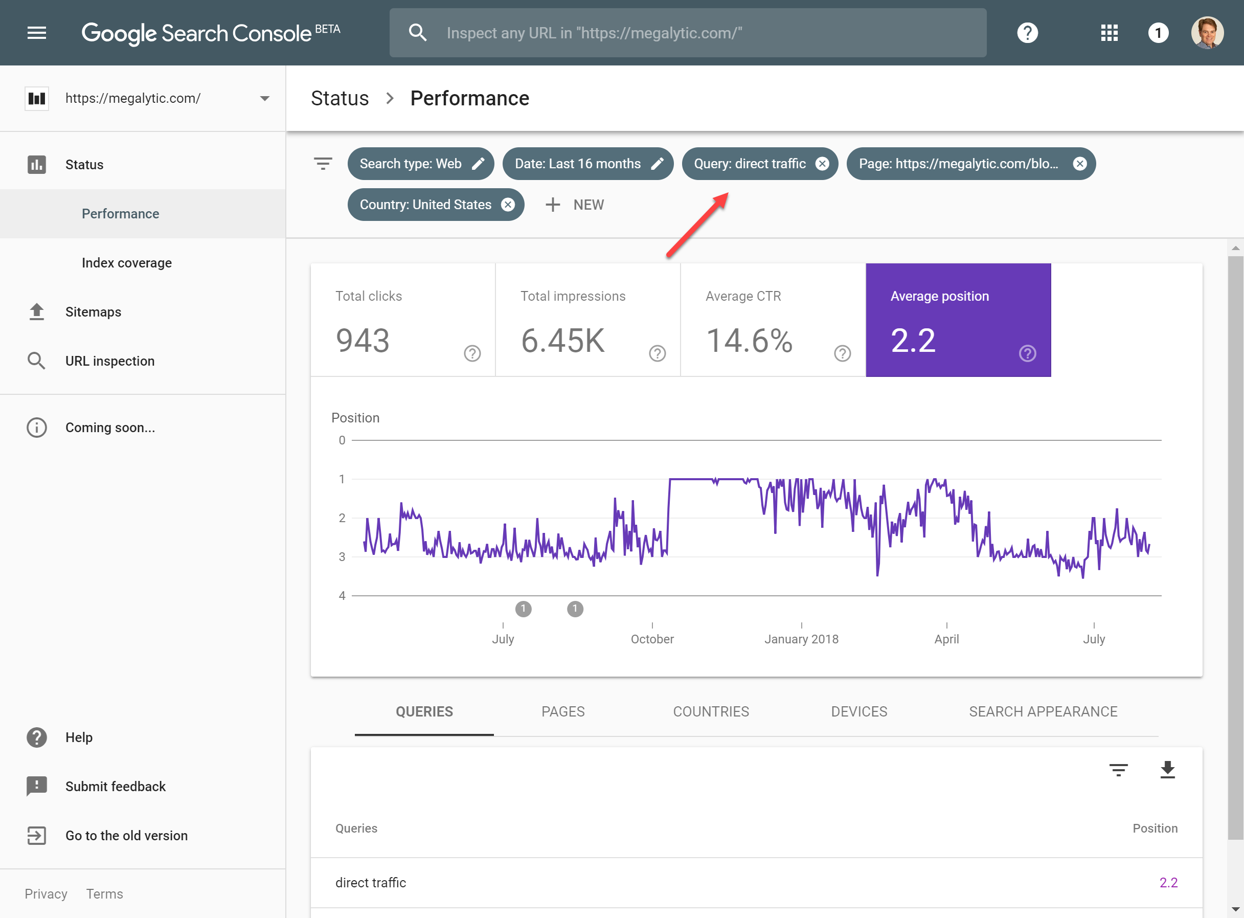Go to the old version link
The height and width of the screenshot is (918, 1244).
point(126,836)
